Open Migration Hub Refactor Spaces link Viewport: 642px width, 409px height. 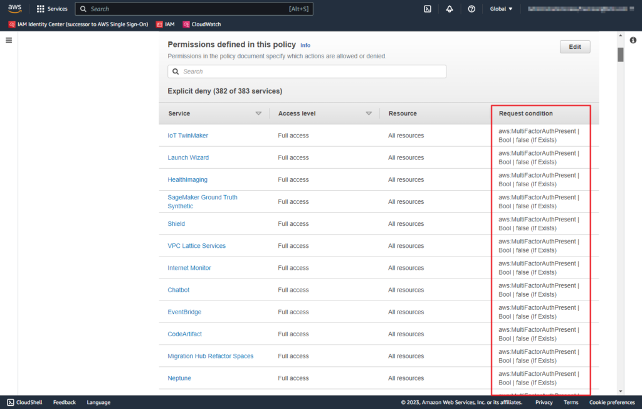[211, 356]
